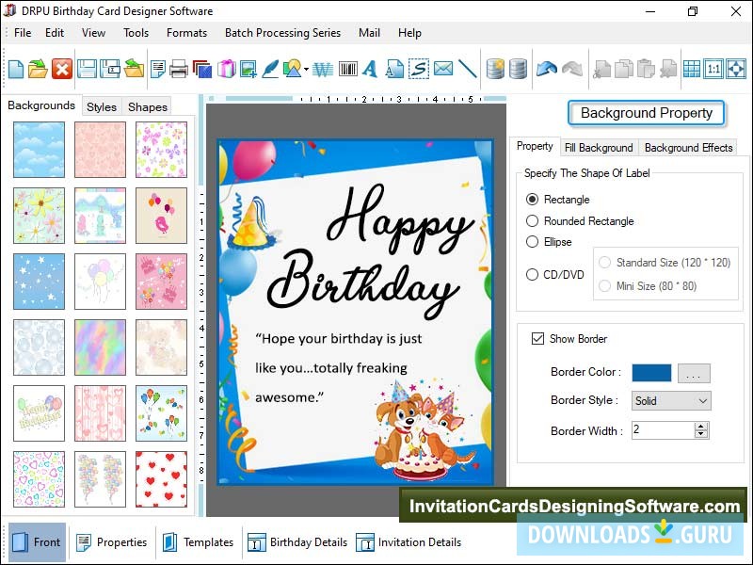Viewport: 753px width, 565px height.
Task: Undo the last action using toolbar icon
Action: point(546,68)
